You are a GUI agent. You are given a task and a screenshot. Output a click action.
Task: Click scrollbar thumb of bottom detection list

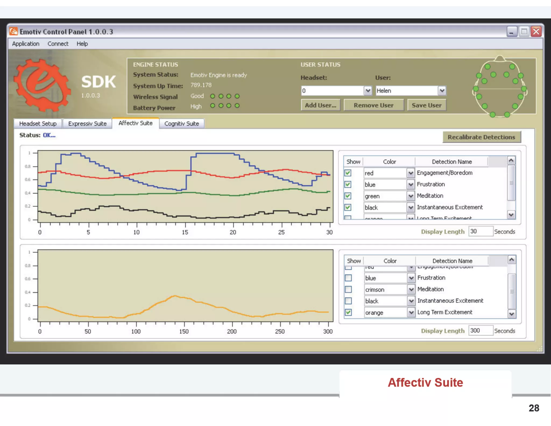pos(512,291)
